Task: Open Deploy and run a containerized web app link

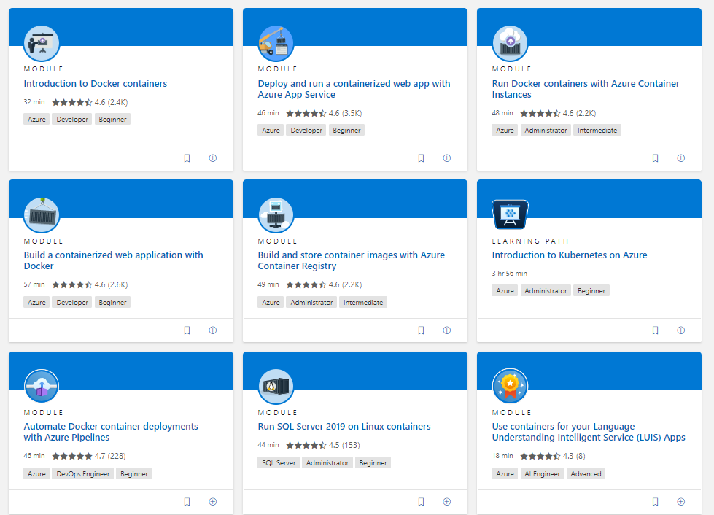Action: pos(354,89)
